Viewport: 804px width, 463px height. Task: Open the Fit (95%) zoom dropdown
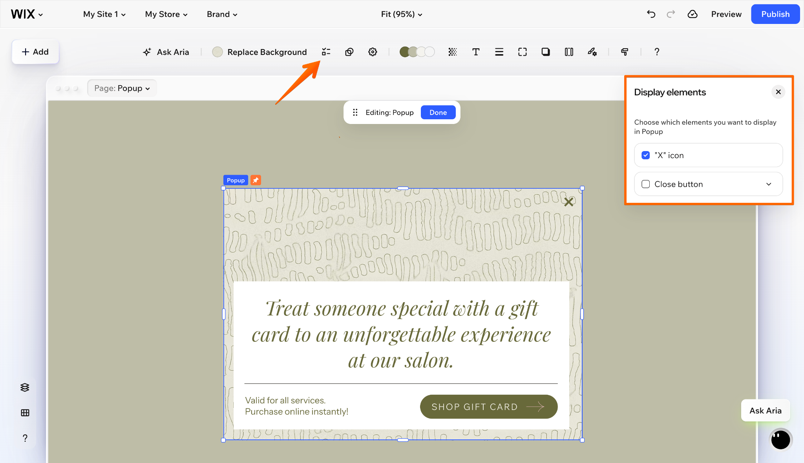(402, 14)
